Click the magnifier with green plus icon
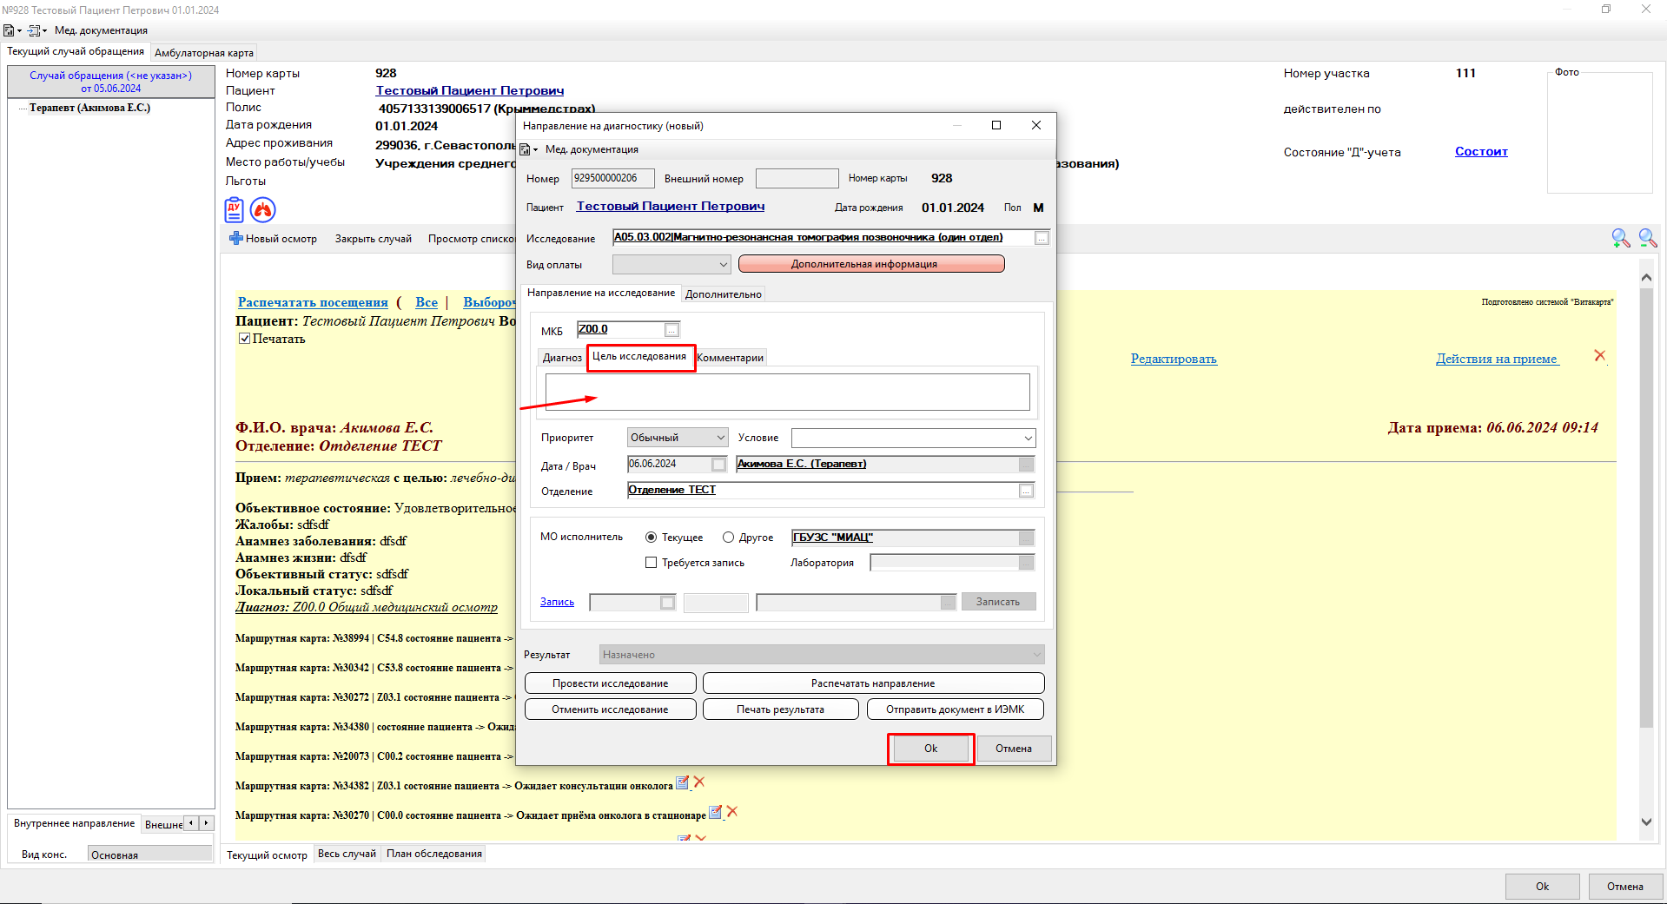 tap(1620, 238)
